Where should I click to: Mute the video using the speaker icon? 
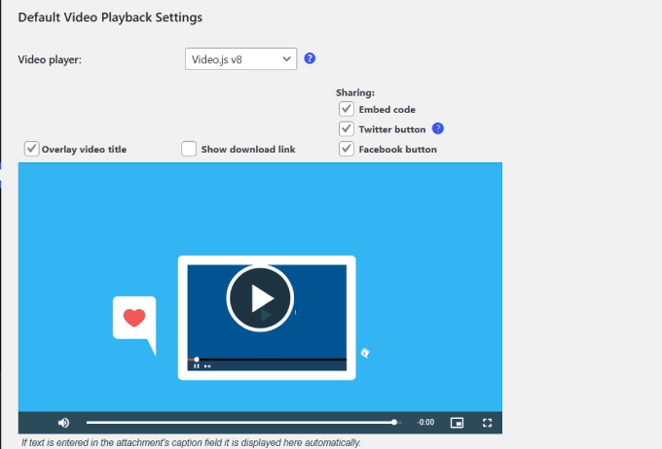click(x=63, y=423)
